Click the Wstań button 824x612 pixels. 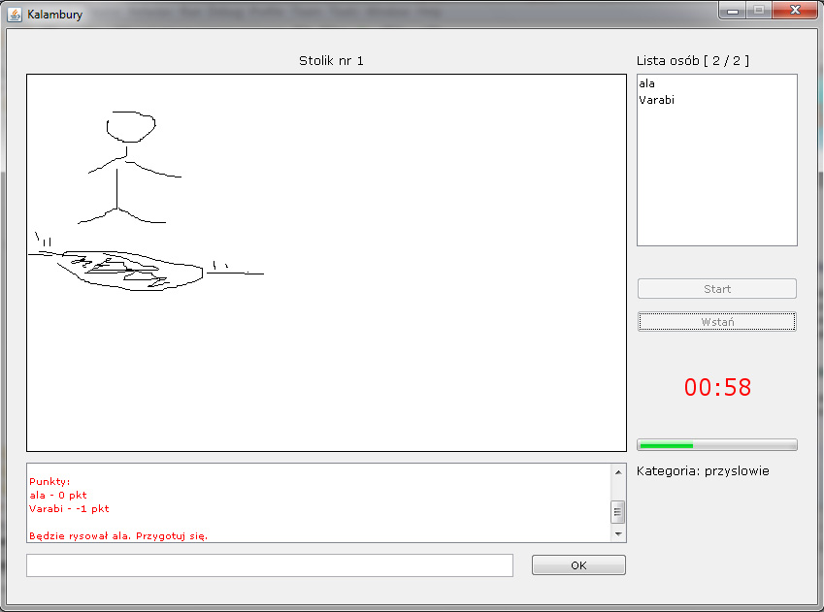click(716, 322)
